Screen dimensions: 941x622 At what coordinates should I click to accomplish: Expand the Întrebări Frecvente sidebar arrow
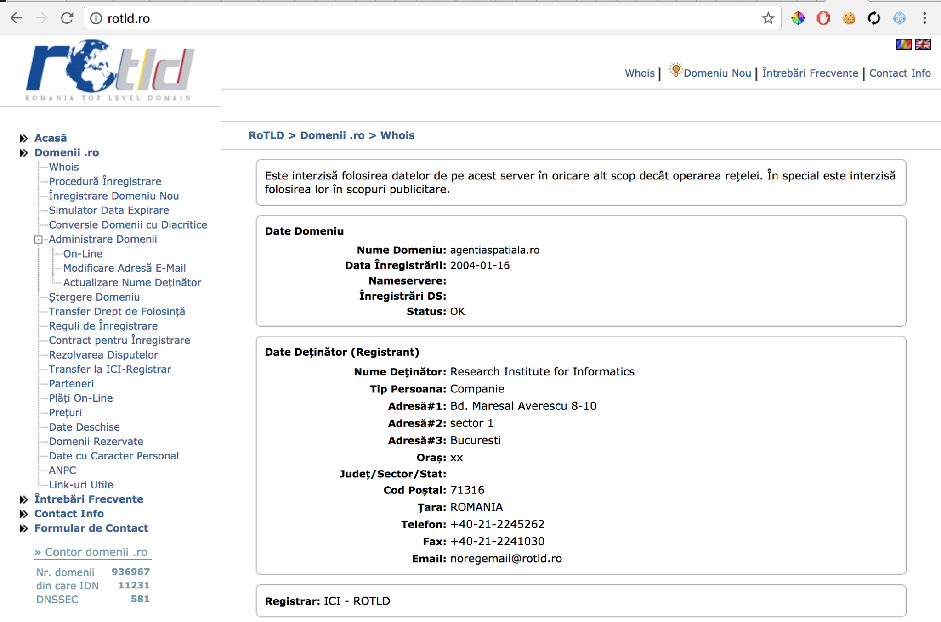(24, 499)
